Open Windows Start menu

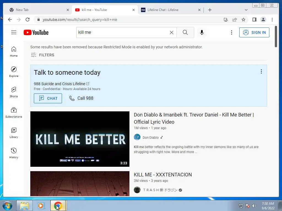(x=7, y=206)
